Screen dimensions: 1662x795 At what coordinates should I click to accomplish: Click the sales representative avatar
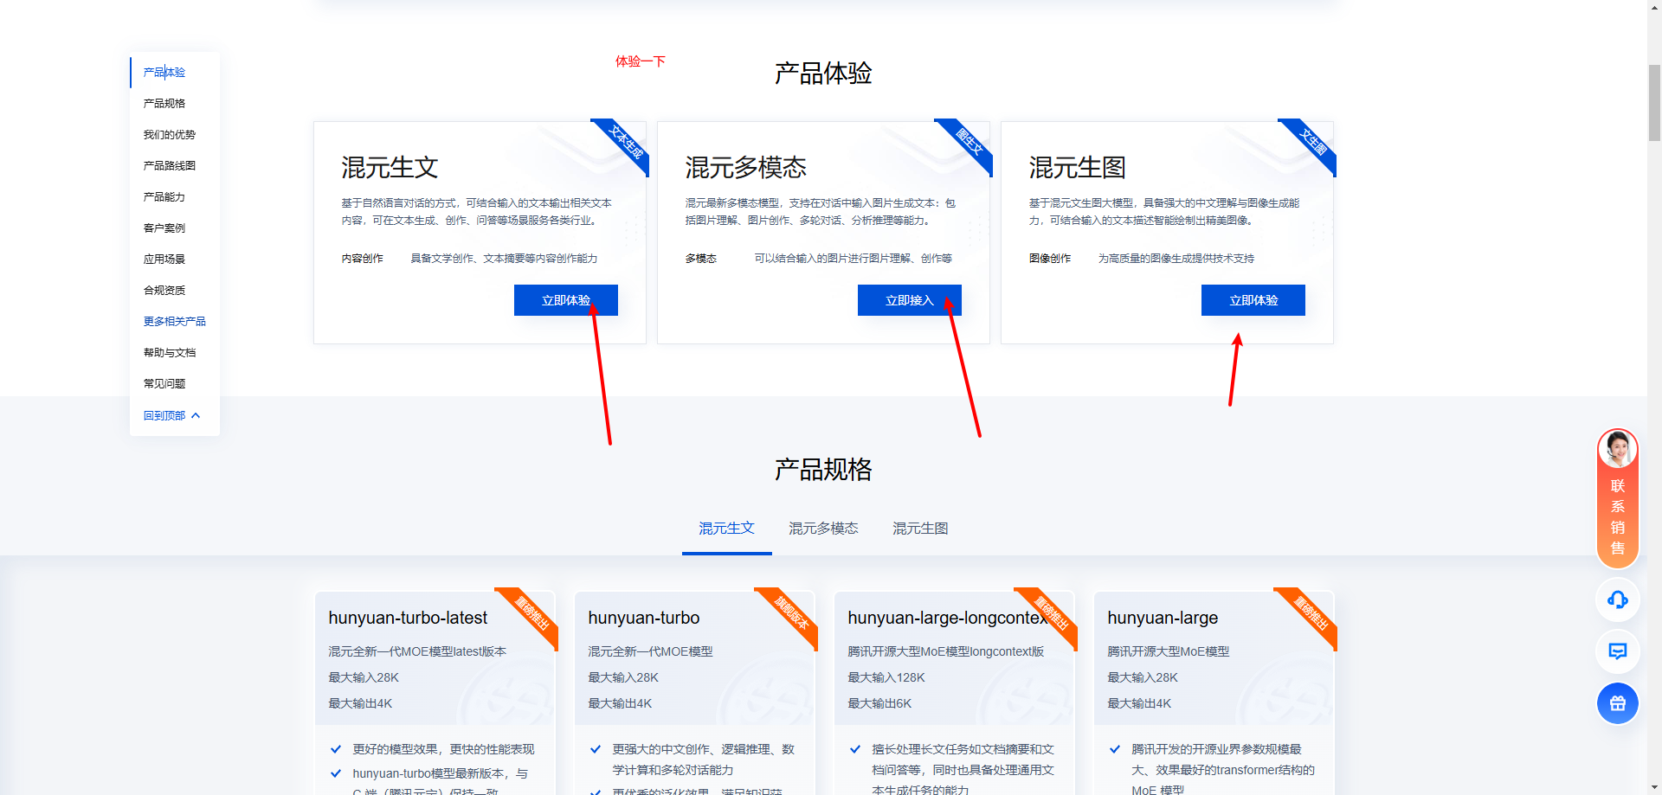click(1617, 449)
